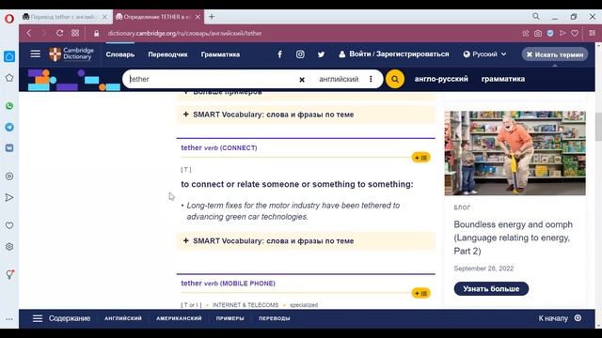602x338 pixels.
Task: Jump to АМЕРИКАНСКИЙ section
Action: coord(179,318)
